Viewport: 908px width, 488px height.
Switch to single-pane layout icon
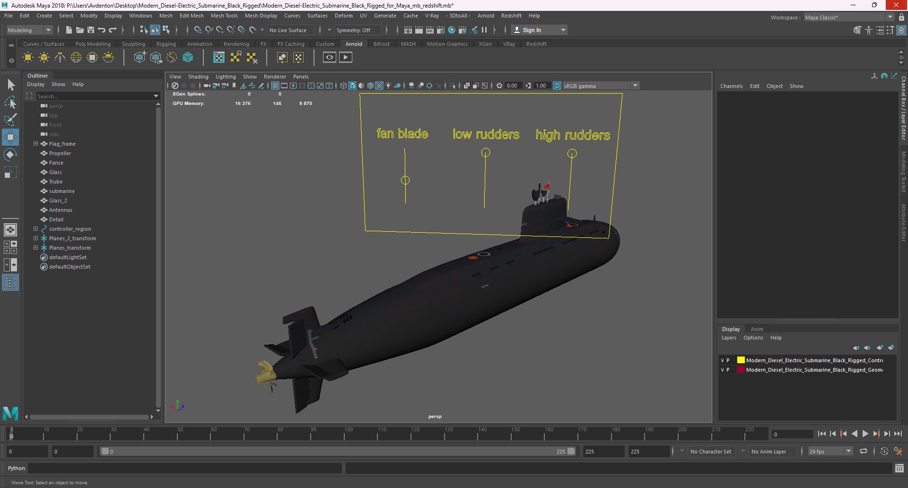coord(10,230)
